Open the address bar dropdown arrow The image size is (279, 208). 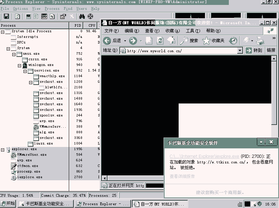tap(240, 51)
